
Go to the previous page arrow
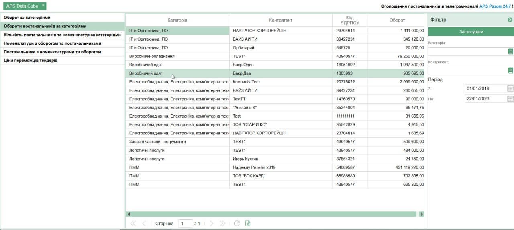click(x=144, y=224)
